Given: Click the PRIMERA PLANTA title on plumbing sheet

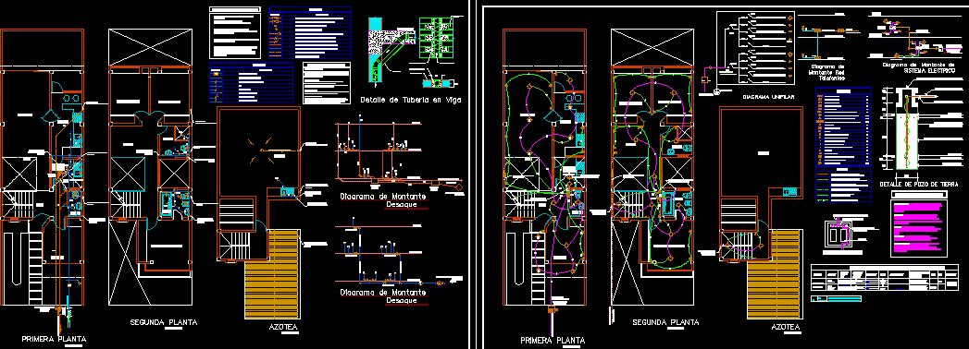Looking at the screenshot, I should tap(54, 339).
